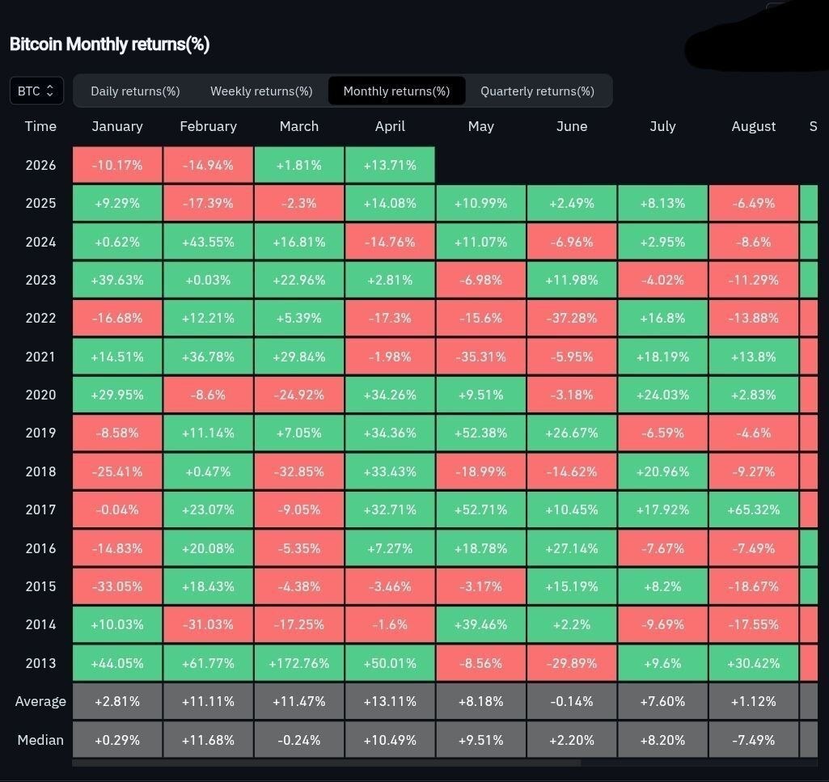This screenshot has height=782, width=829.
Task: Select the 2026 April +13.71% cell
Action: coord(390,165)
